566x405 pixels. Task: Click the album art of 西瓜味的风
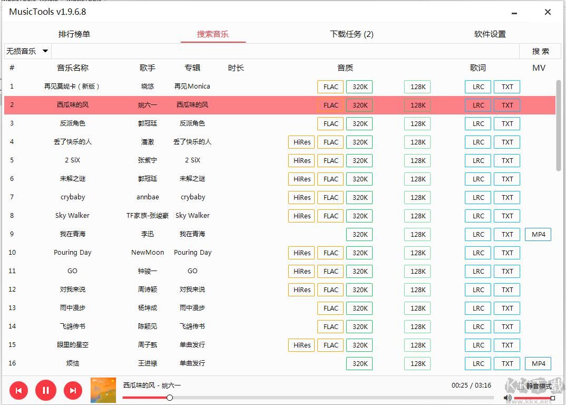102,390
